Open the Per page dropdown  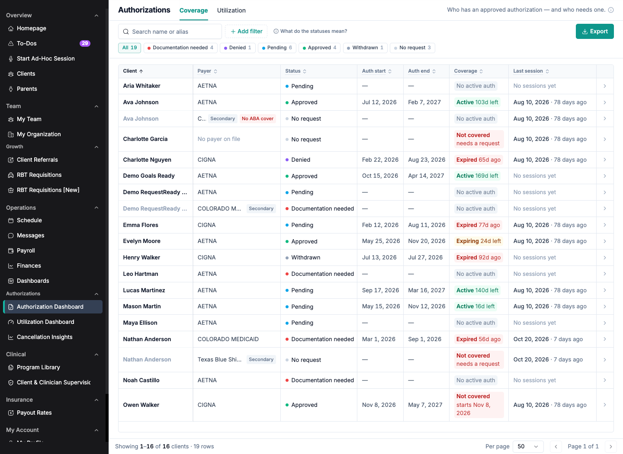tap(528, 447)
